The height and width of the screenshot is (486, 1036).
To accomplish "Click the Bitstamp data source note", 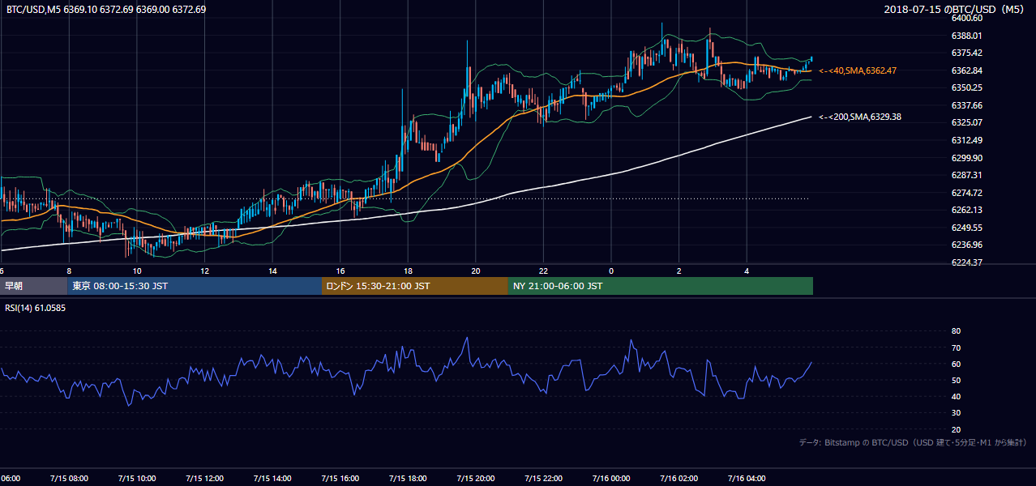I will (x=914, y=442).
